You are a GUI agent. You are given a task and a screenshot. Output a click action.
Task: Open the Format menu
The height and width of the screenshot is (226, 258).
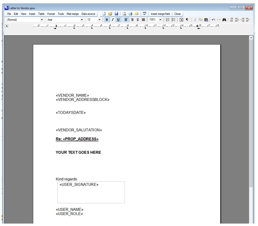[51, 14]
